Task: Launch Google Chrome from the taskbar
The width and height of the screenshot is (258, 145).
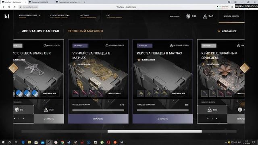Action: click(x=62, y=142)
